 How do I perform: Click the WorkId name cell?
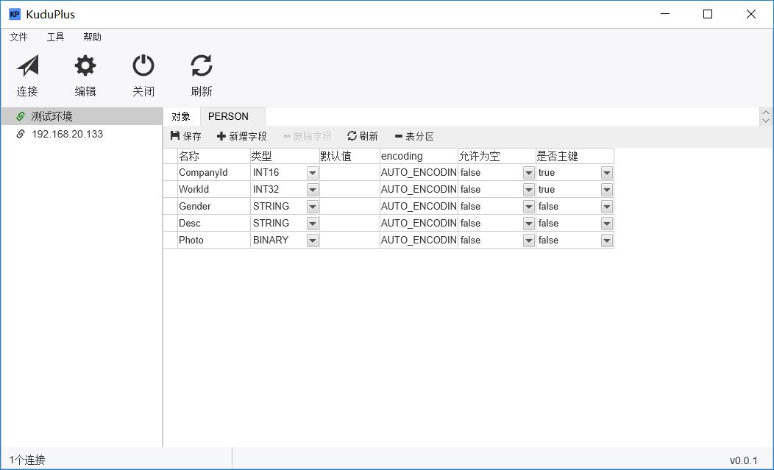pos(214,189)
